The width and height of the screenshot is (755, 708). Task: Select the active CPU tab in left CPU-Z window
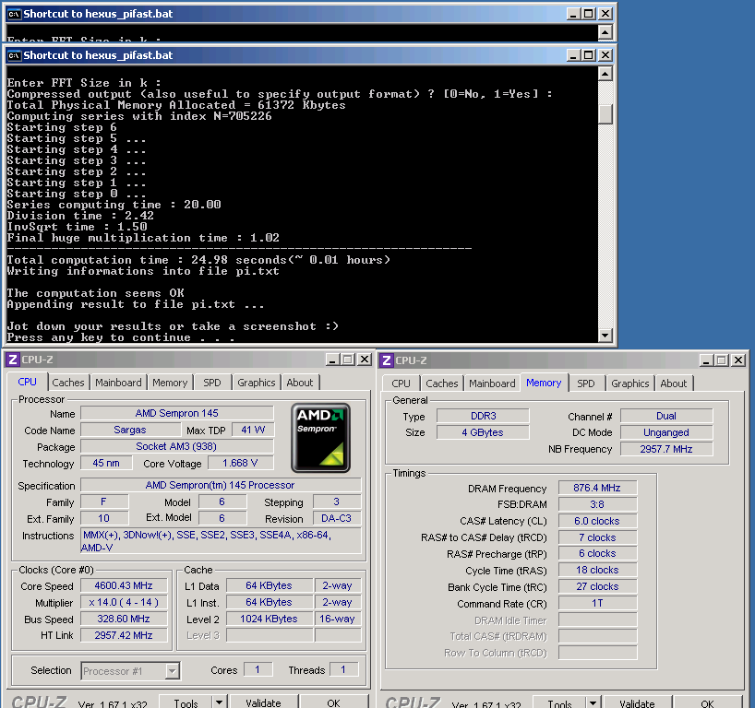[28, 382]
